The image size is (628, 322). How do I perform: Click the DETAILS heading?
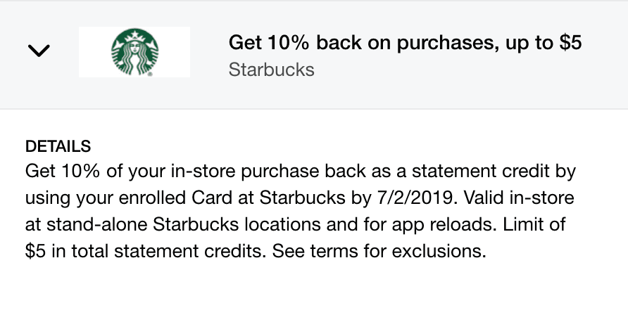[x=58, y=146]
